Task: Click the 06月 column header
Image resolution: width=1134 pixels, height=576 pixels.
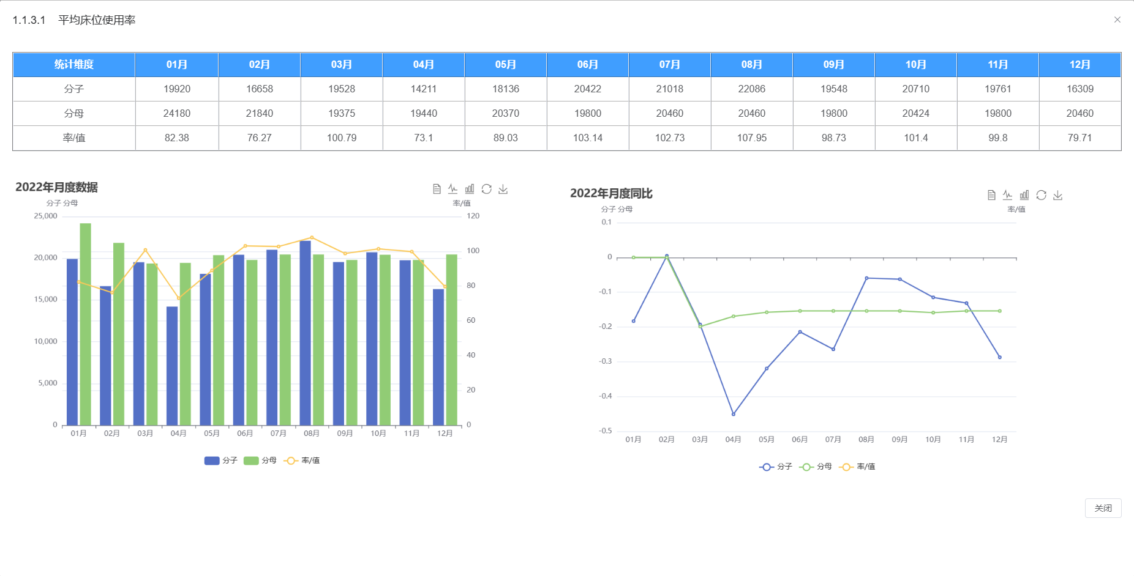Action: tap(588, 64)
